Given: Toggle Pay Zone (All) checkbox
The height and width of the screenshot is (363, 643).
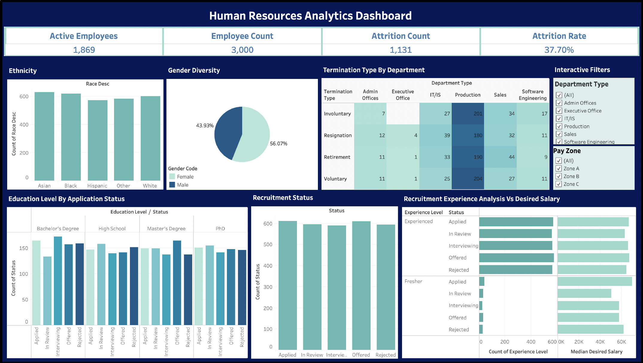Looking at the screenshot, I should pyautogui.click(x=559, y=161).
